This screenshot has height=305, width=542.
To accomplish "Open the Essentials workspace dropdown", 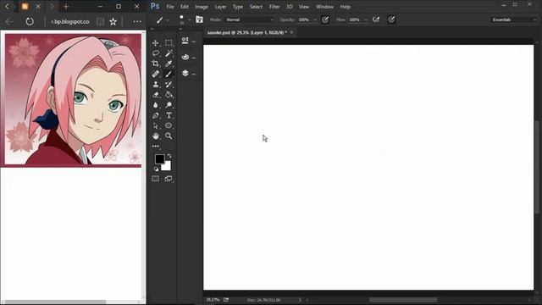I will [514, 19].
